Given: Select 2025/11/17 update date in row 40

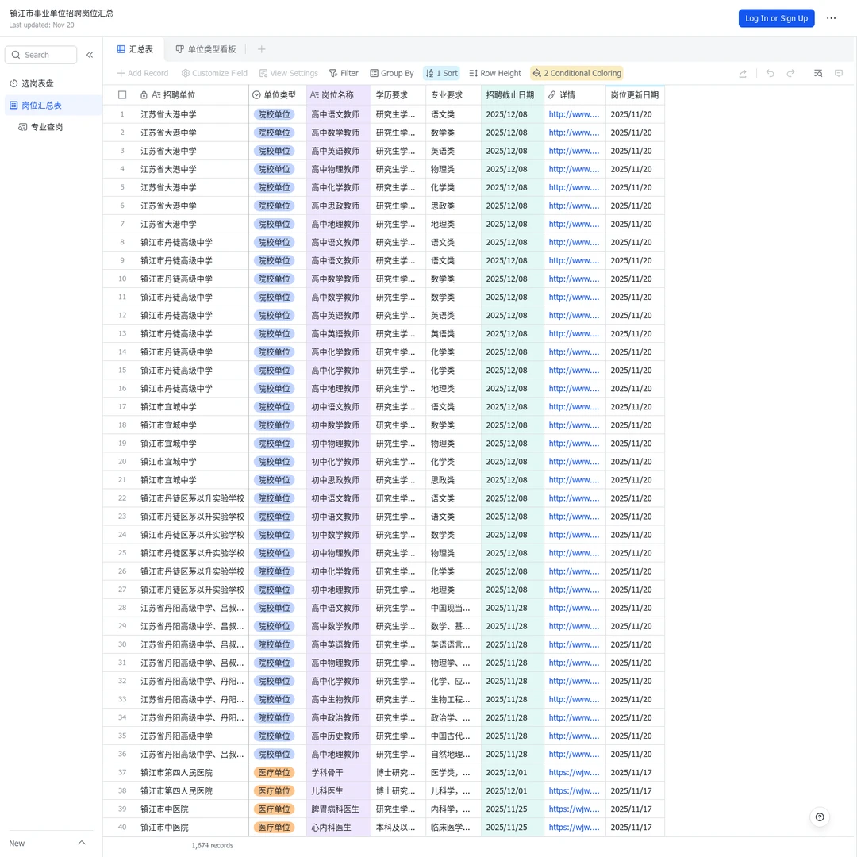Looking at the screenshot, I should [635, 827].
